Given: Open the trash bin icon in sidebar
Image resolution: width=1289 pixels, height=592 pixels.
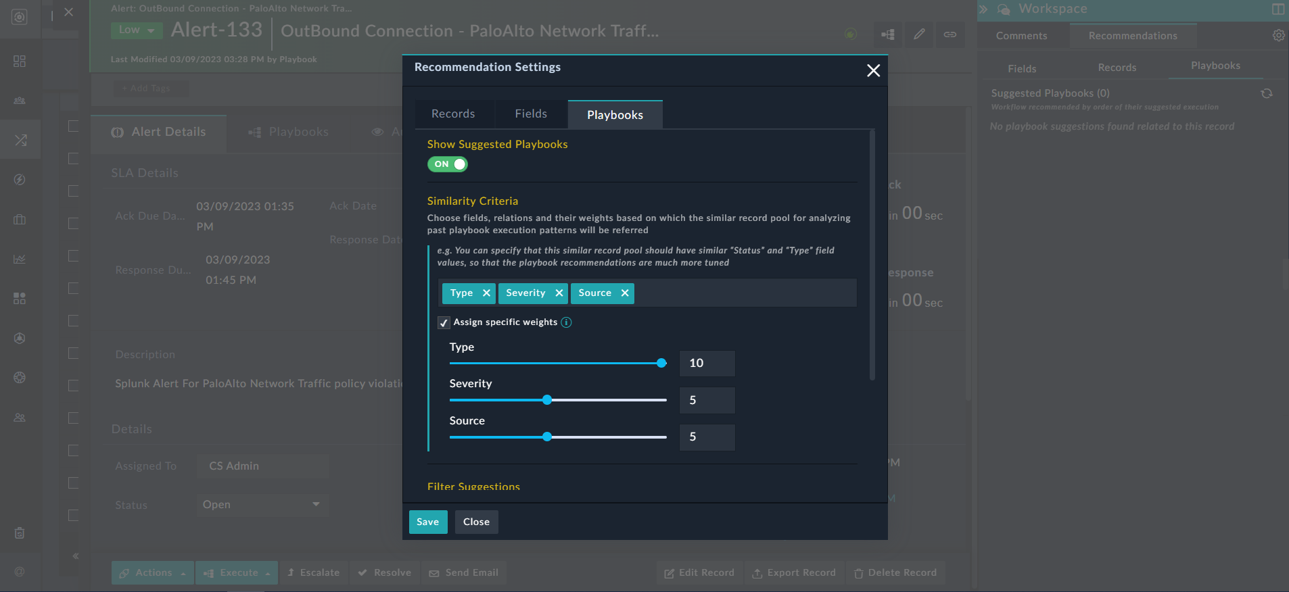Looking at the screenshot, I should [x=20, y=533].
